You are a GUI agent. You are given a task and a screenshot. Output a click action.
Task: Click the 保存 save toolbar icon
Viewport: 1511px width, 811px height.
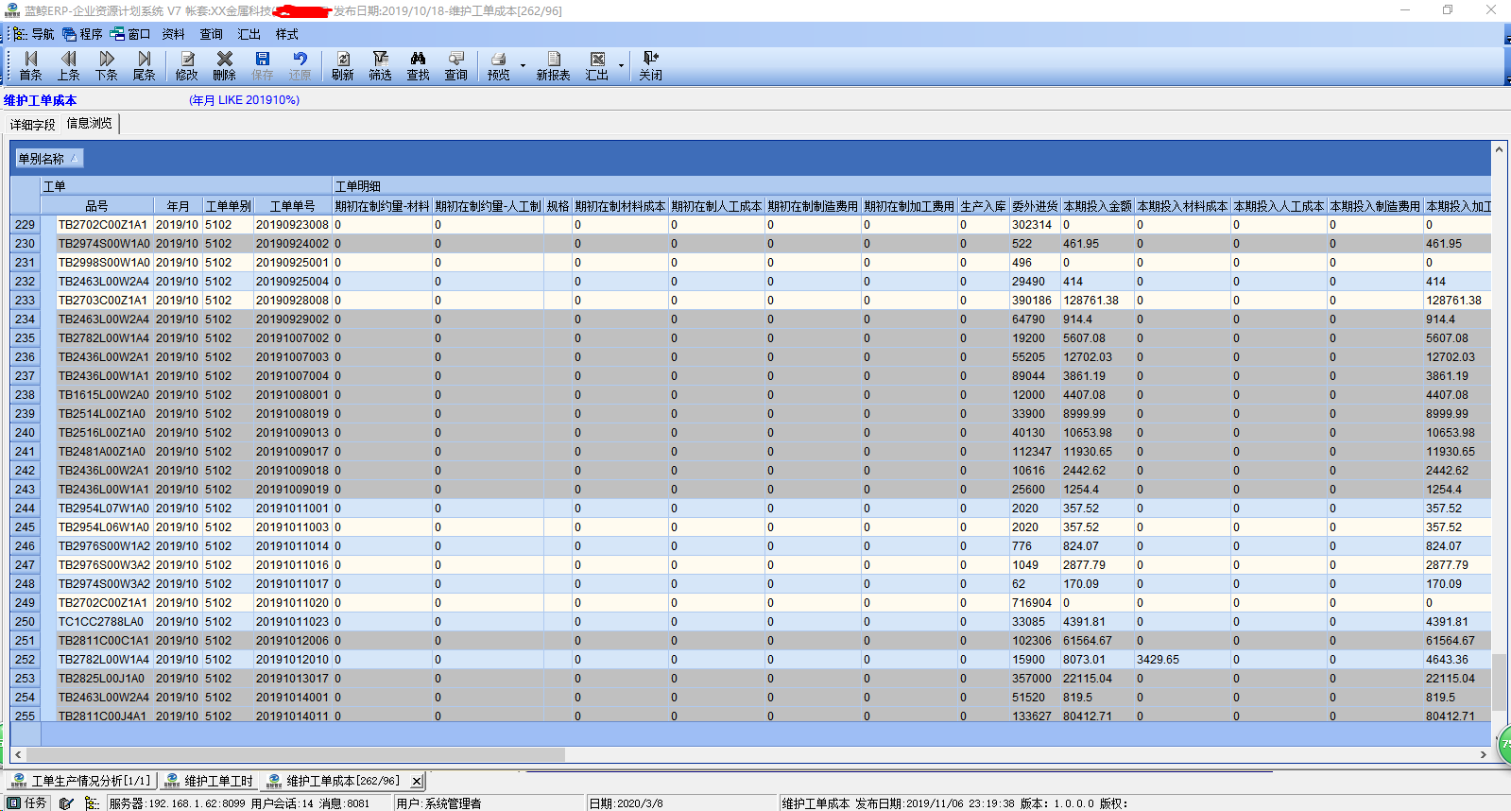(263, 66)
